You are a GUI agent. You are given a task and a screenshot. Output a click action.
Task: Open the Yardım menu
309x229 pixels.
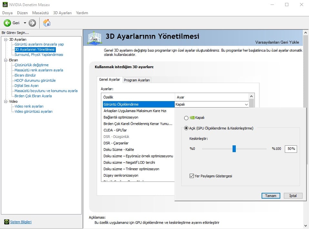point(82,13)
